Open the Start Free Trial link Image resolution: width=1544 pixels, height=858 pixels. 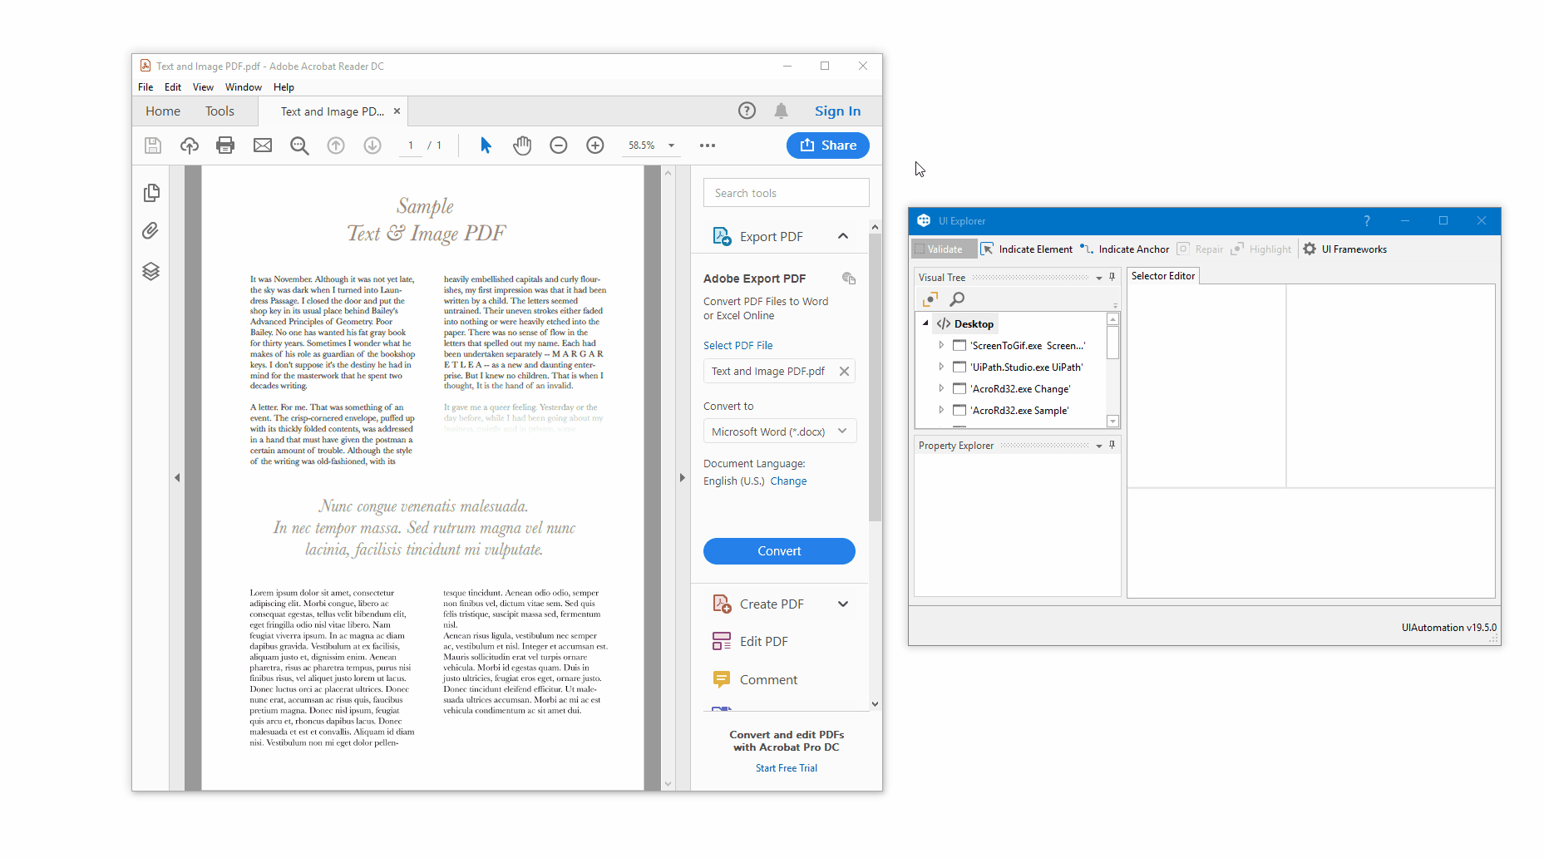[785, 767]
